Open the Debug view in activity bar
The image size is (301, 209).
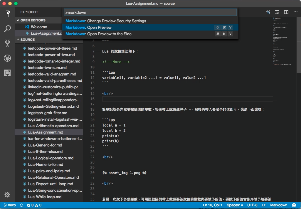(x=7, y=58)
